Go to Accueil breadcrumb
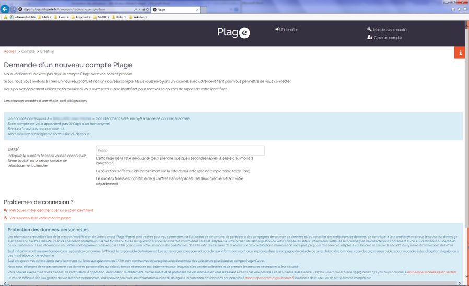 [x=10, y=51]
